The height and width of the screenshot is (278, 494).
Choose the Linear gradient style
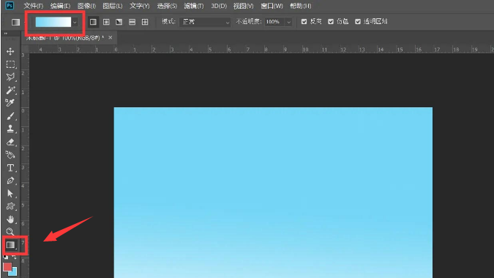(x=93, y=22)
